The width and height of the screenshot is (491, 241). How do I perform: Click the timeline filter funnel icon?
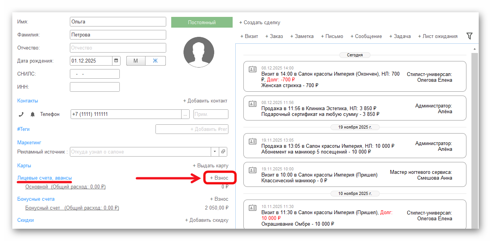point(469,36)
